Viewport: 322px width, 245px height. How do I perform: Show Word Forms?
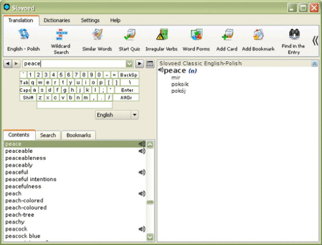pyautogui.click(x=196, y=40)
